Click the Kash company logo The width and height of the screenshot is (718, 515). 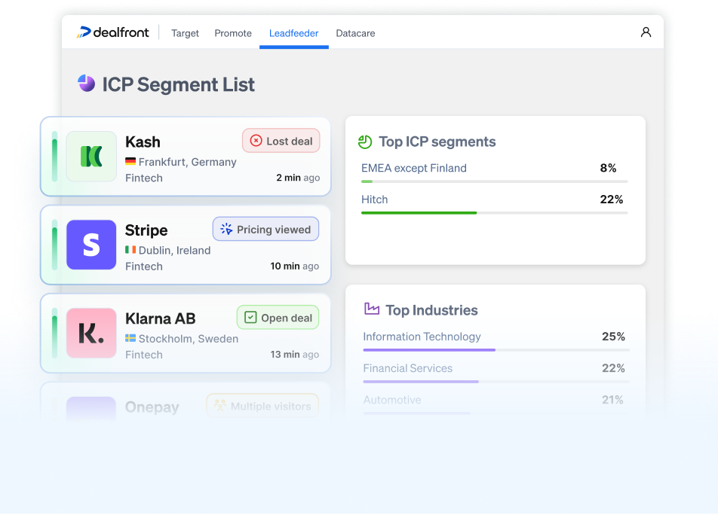tap(91, 157)
